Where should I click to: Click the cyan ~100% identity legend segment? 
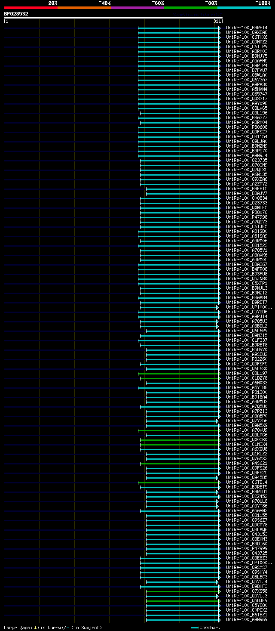(x=244, y=8)
